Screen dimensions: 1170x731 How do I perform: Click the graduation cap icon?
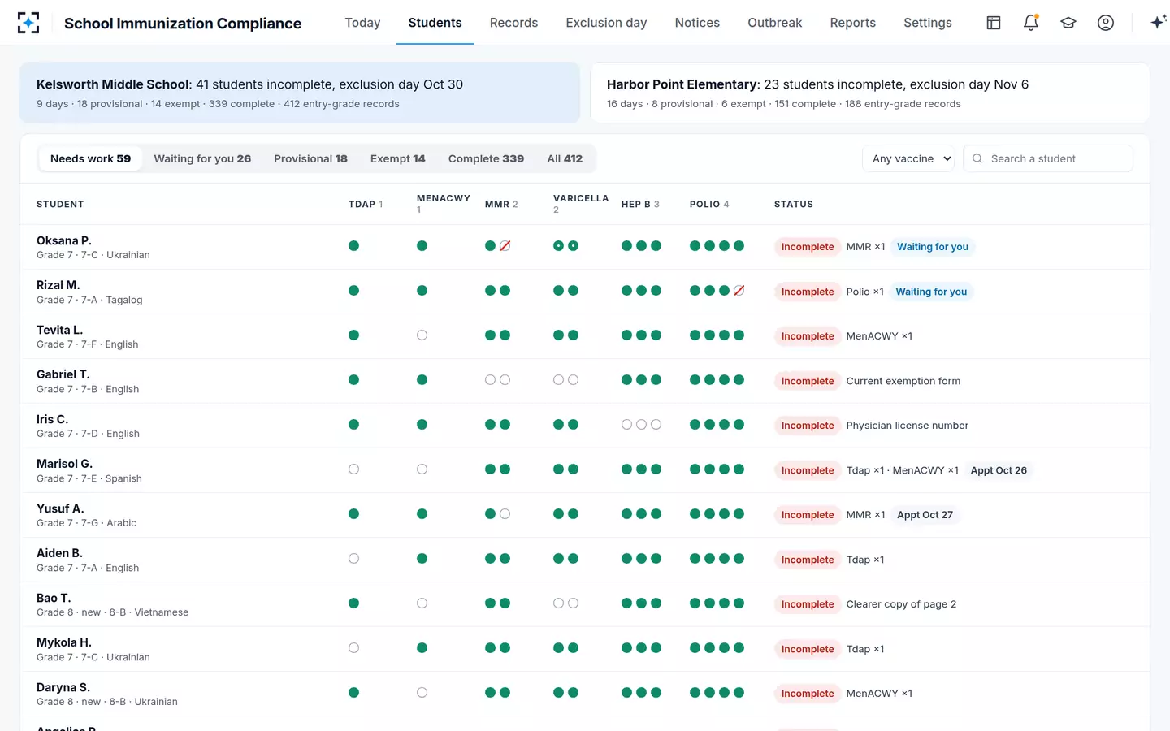(1068, 23)
